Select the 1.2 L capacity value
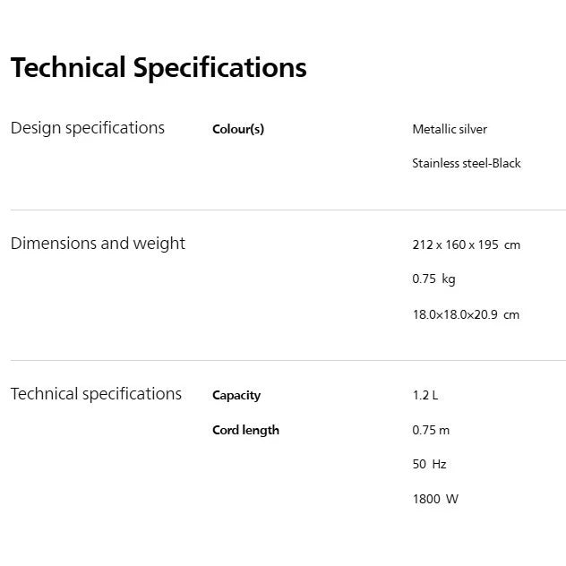Viewport: 566px width, 566px height. [x=425, y=396]
